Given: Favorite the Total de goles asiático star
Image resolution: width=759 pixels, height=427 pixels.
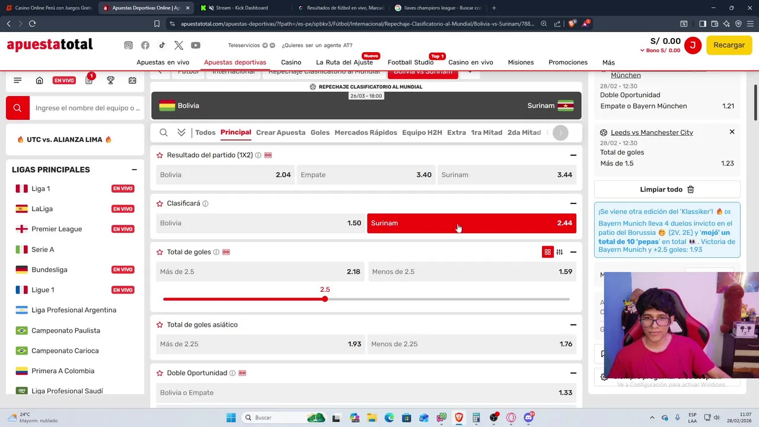Looking at the screenshot, I should (x=160, y=325).
